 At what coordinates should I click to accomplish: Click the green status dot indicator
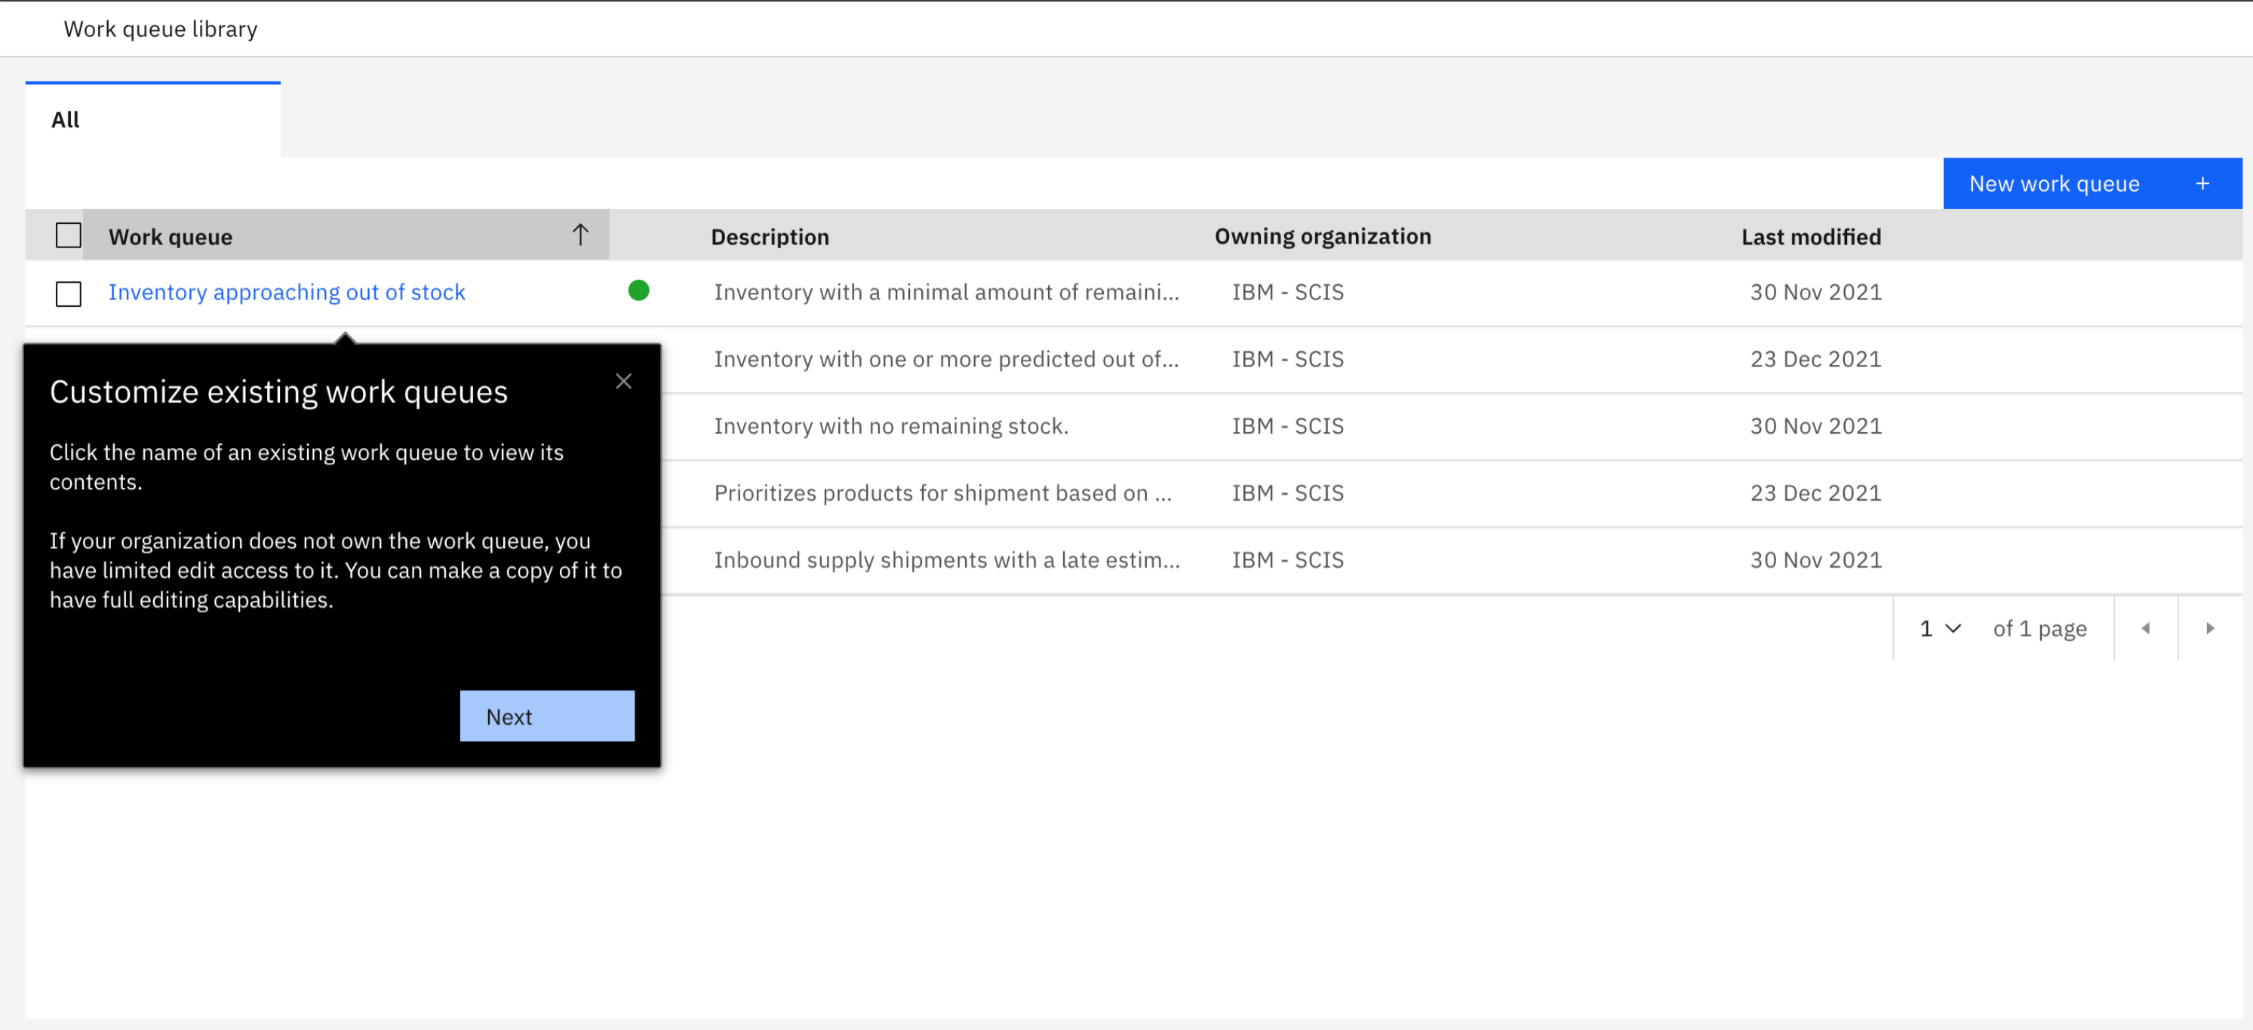pyautogui.click(x=638, y=290)
